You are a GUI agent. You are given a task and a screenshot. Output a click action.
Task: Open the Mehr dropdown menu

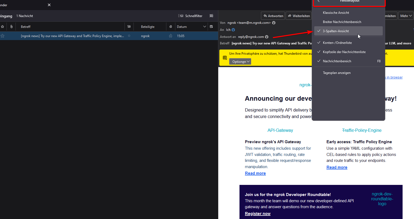(406, 16)
